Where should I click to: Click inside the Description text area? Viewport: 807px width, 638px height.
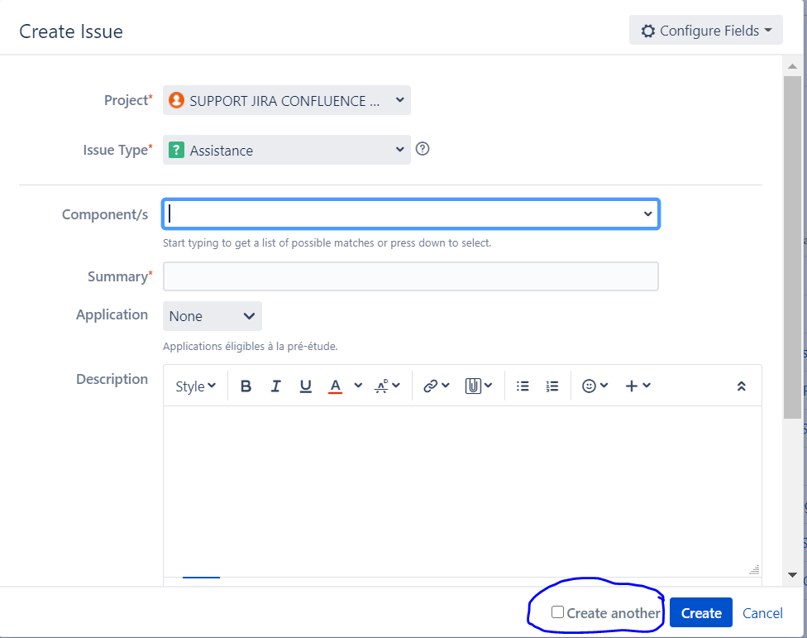pos(462,492)
